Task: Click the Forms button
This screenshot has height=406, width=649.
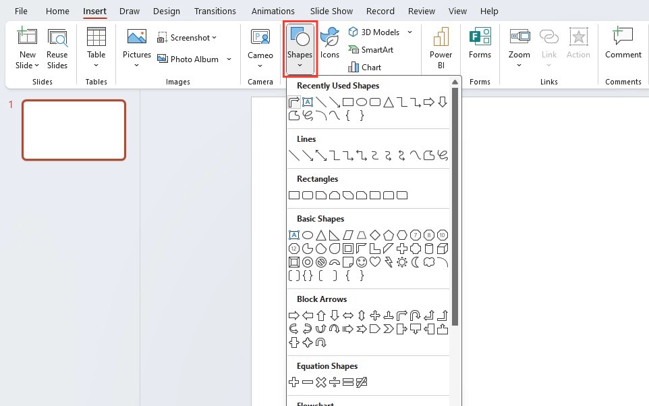Action: [x=480, y=43]
